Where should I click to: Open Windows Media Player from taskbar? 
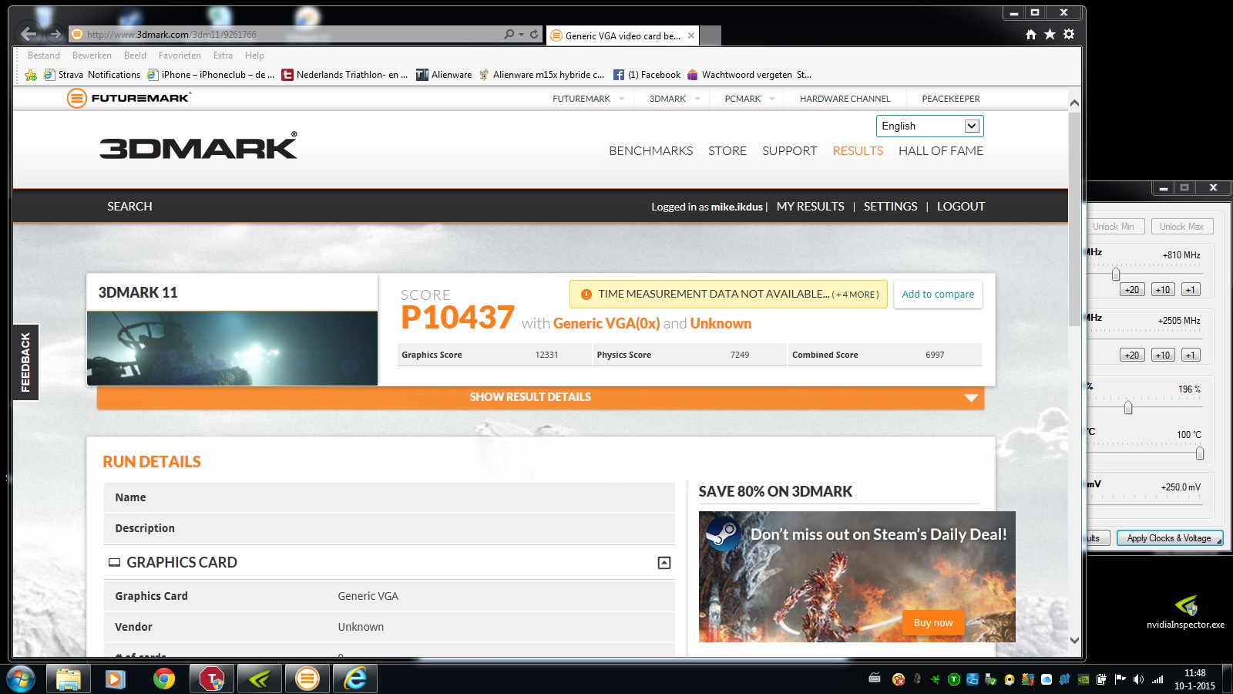coord(116,679)
